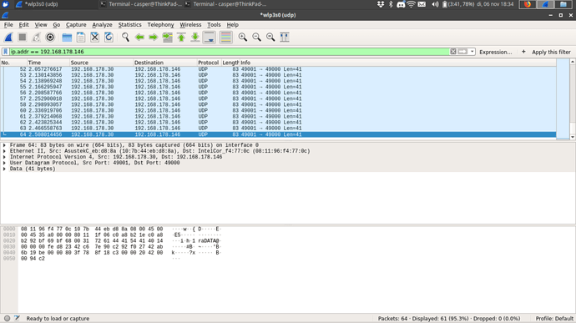Expand the Frame 64 details
Viewport: 576px width, 323px height.
[x=4, y=145]
